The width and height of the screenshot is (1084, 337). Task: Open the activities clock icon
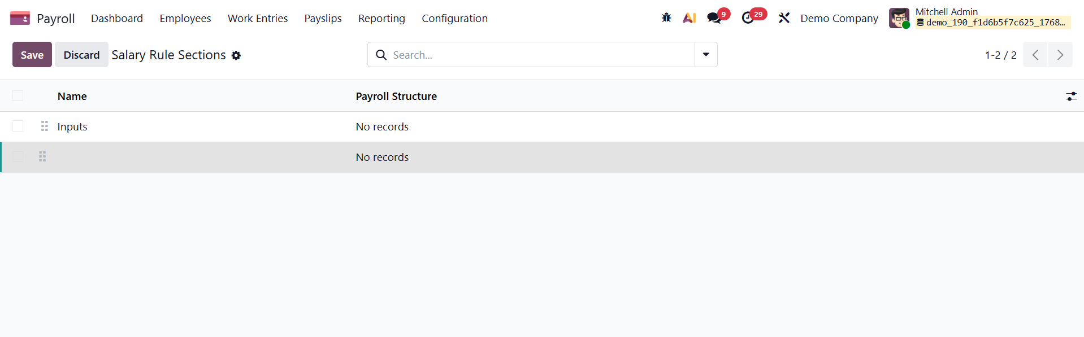[748, 18]
